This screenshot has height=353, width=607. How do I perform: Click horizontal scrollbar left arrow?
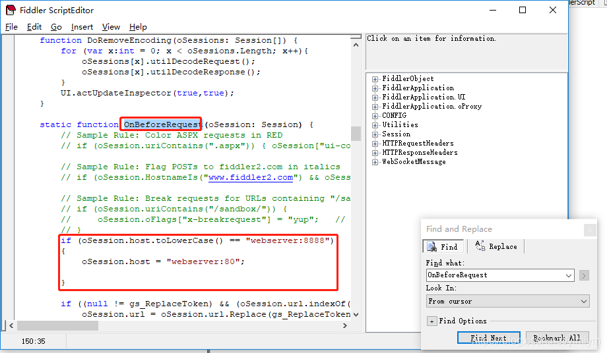11,326
